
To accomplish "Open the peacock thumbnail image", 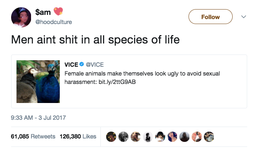I will [x=38, y=82].
